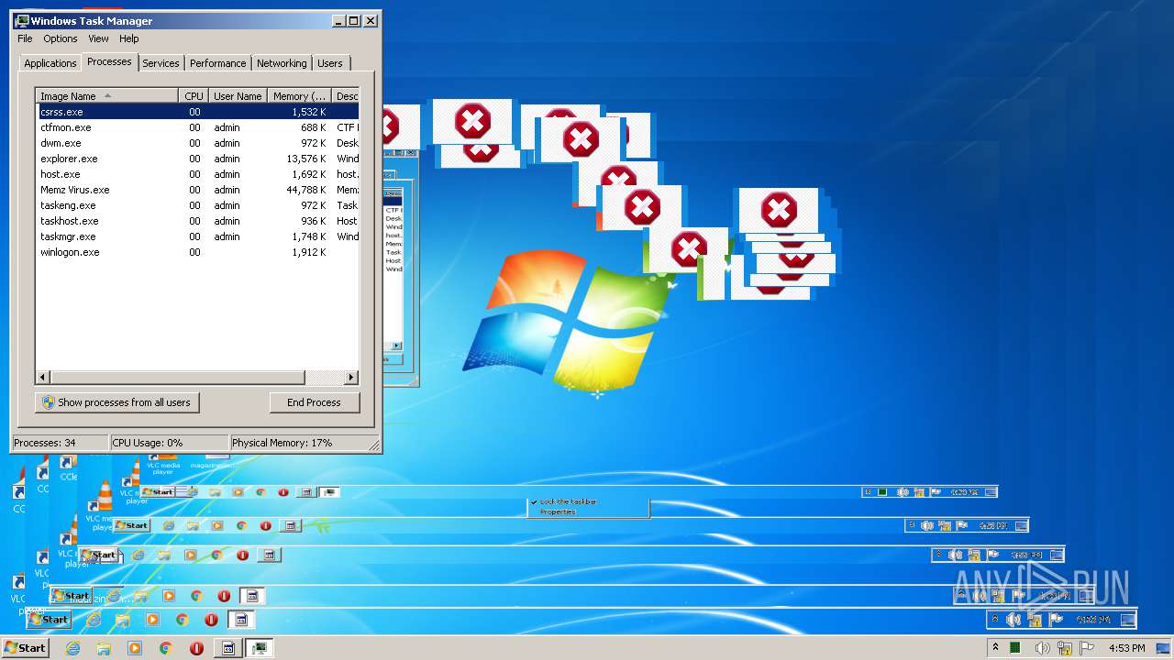Open Internet Explorer from the taskbar
The width and height of the screenshot is (1174, 660).
(73, 648)
